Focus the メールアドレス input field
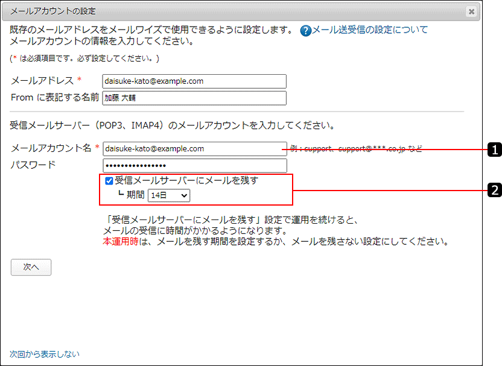Viewport: 502px width, 366px height. 194,81
